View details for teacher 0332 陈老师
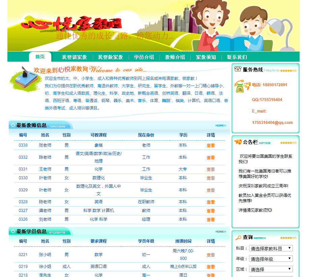Screen dimensions: 335x277 [211, 158]
